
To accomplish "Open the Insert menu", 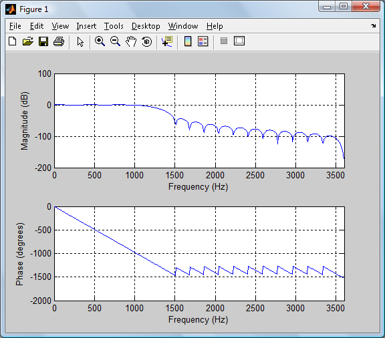I will [86, 26].
